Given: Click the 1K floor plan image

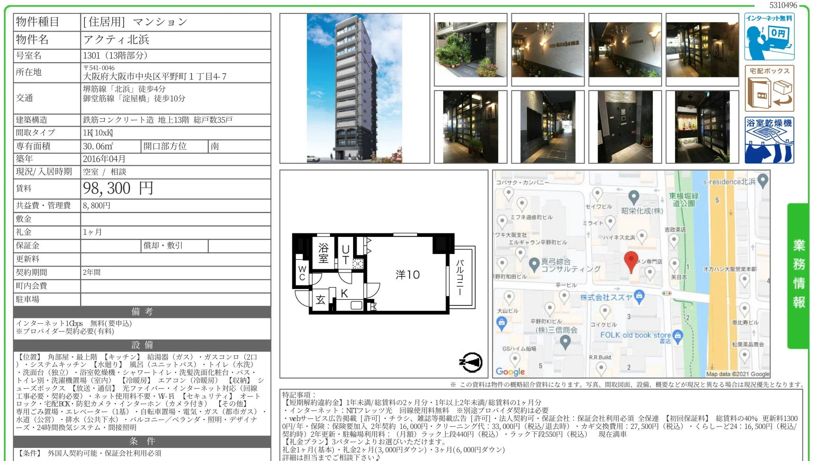Looking at the screenshot, I should (x=383, y=274).
